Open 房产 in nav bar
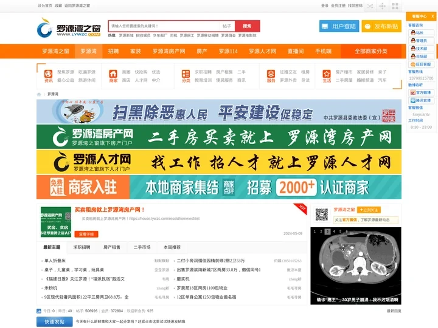This screenshot has width=438, height=328. coord(202,51)
